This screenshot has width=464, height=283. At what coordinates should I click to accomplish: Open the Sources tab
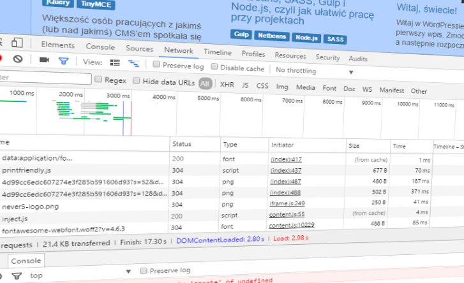[x=139, y=48]
